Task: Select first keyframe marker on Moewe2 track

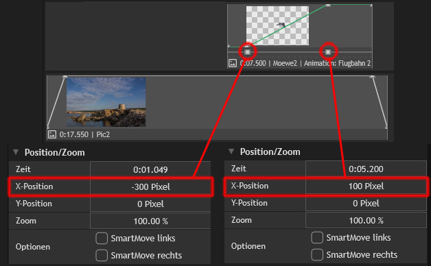Action: tap(247, 52)
